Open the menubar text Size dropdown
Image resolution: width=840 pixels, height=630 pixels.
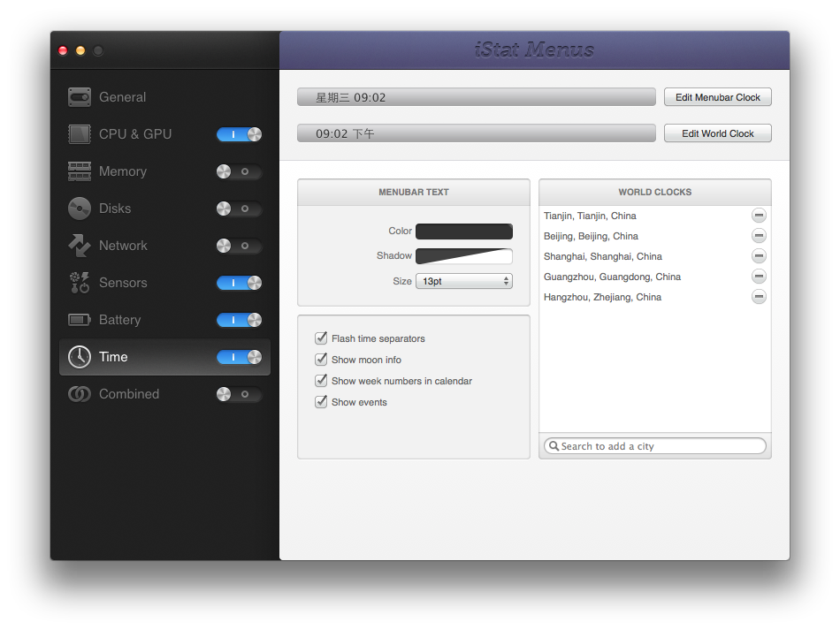point(464,281)
